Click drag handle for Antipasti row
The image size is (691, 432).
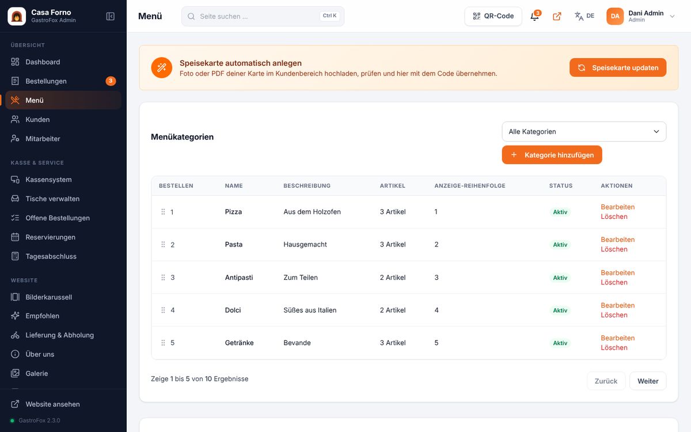[163, 278]
